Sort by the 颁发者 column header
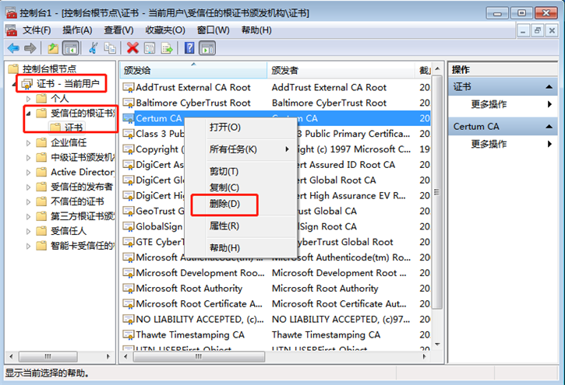This screenshot has height=385, width=565. [285, 70]
